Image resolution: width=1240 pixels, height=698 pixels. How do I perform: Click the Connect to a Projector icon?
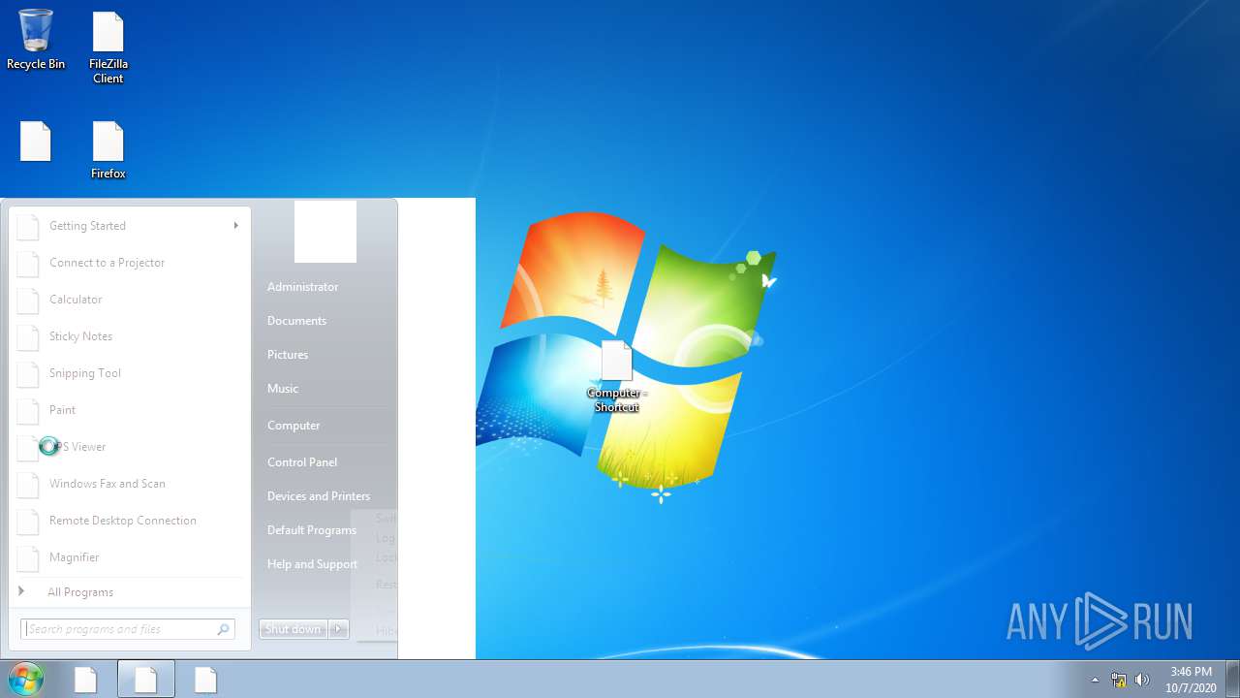tap(29, 264)
